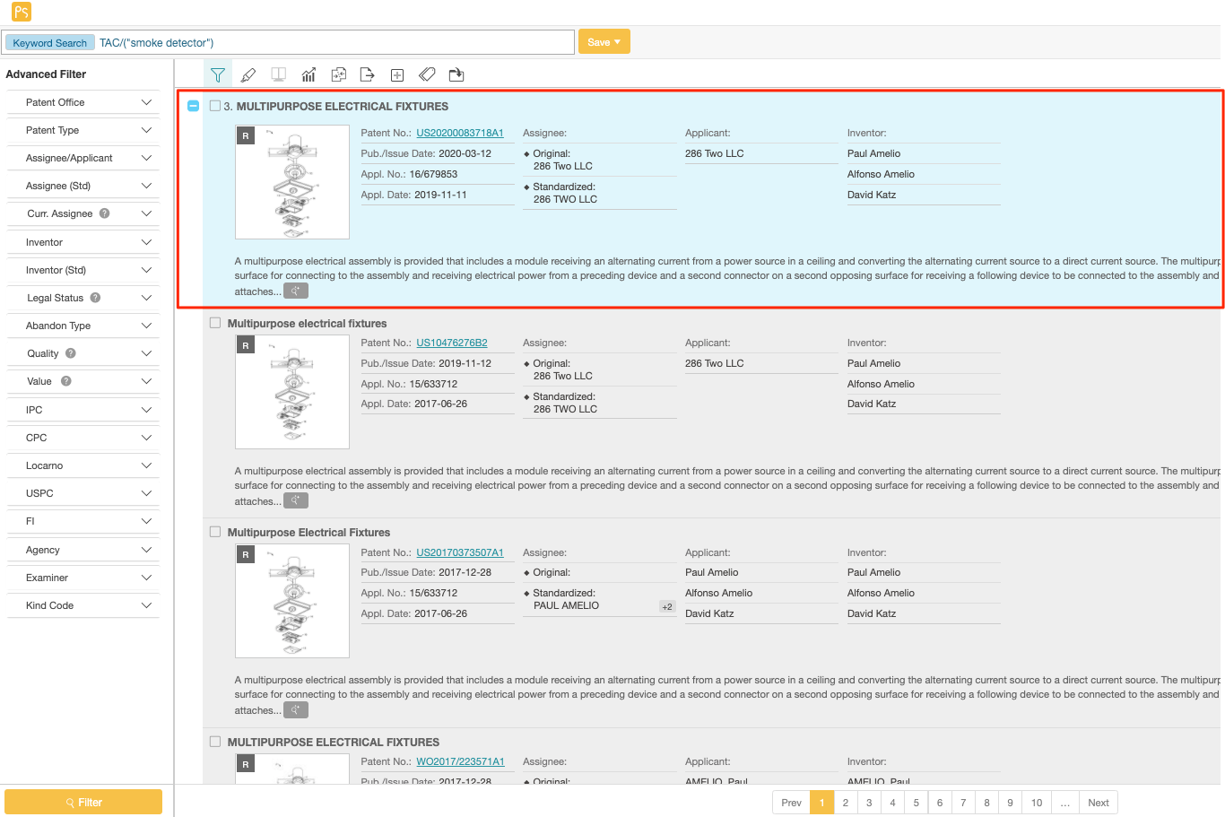Go to results page 10
This screenshot has height=817, width=1225.
1037,803
